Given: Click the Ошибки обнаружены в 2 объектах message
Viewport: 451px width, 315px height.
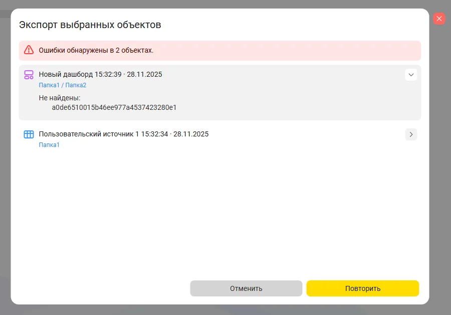Looking at the screenshot, I should [x=96, y=50].
